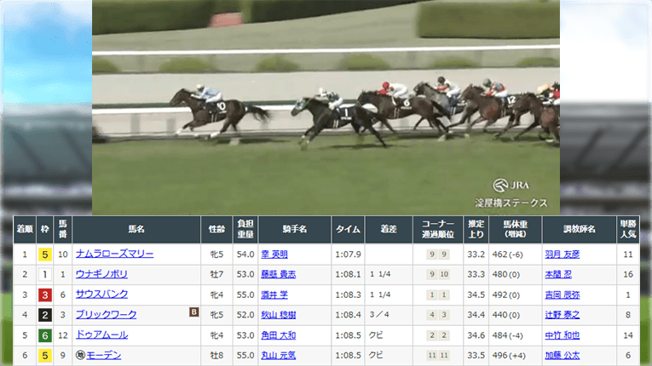This screenshot has width=652, height=366.
Task: View jockey 幸 英明 profile
Action: 274,254
